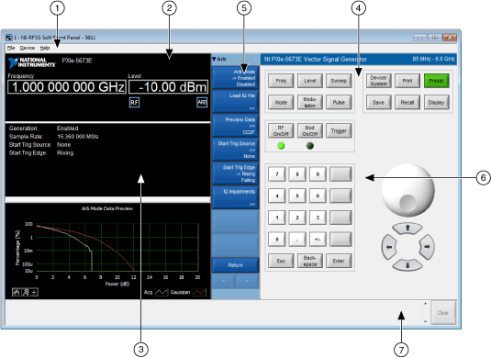Click the left arrow navigation key
Image resolution: width=491 pixels, height=358 pixels.
pyautogui.click(x=389, y=247)
